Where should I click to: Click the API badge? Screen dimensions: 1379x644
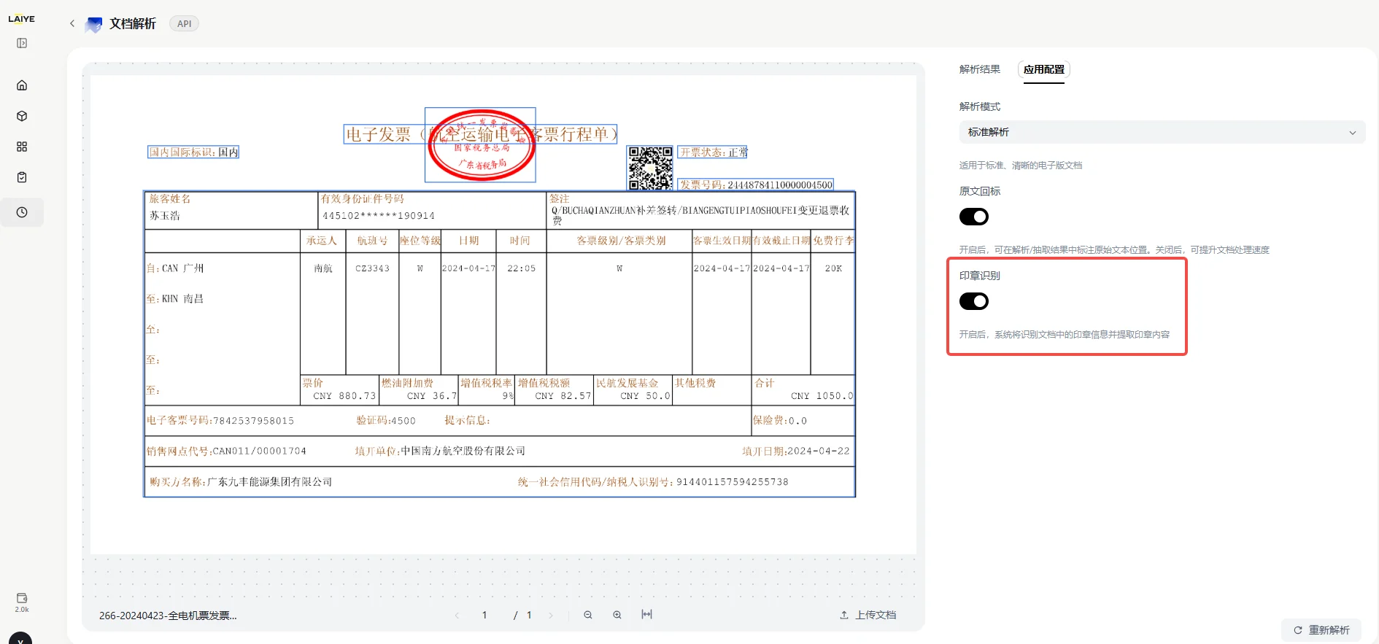pos(185,23)
